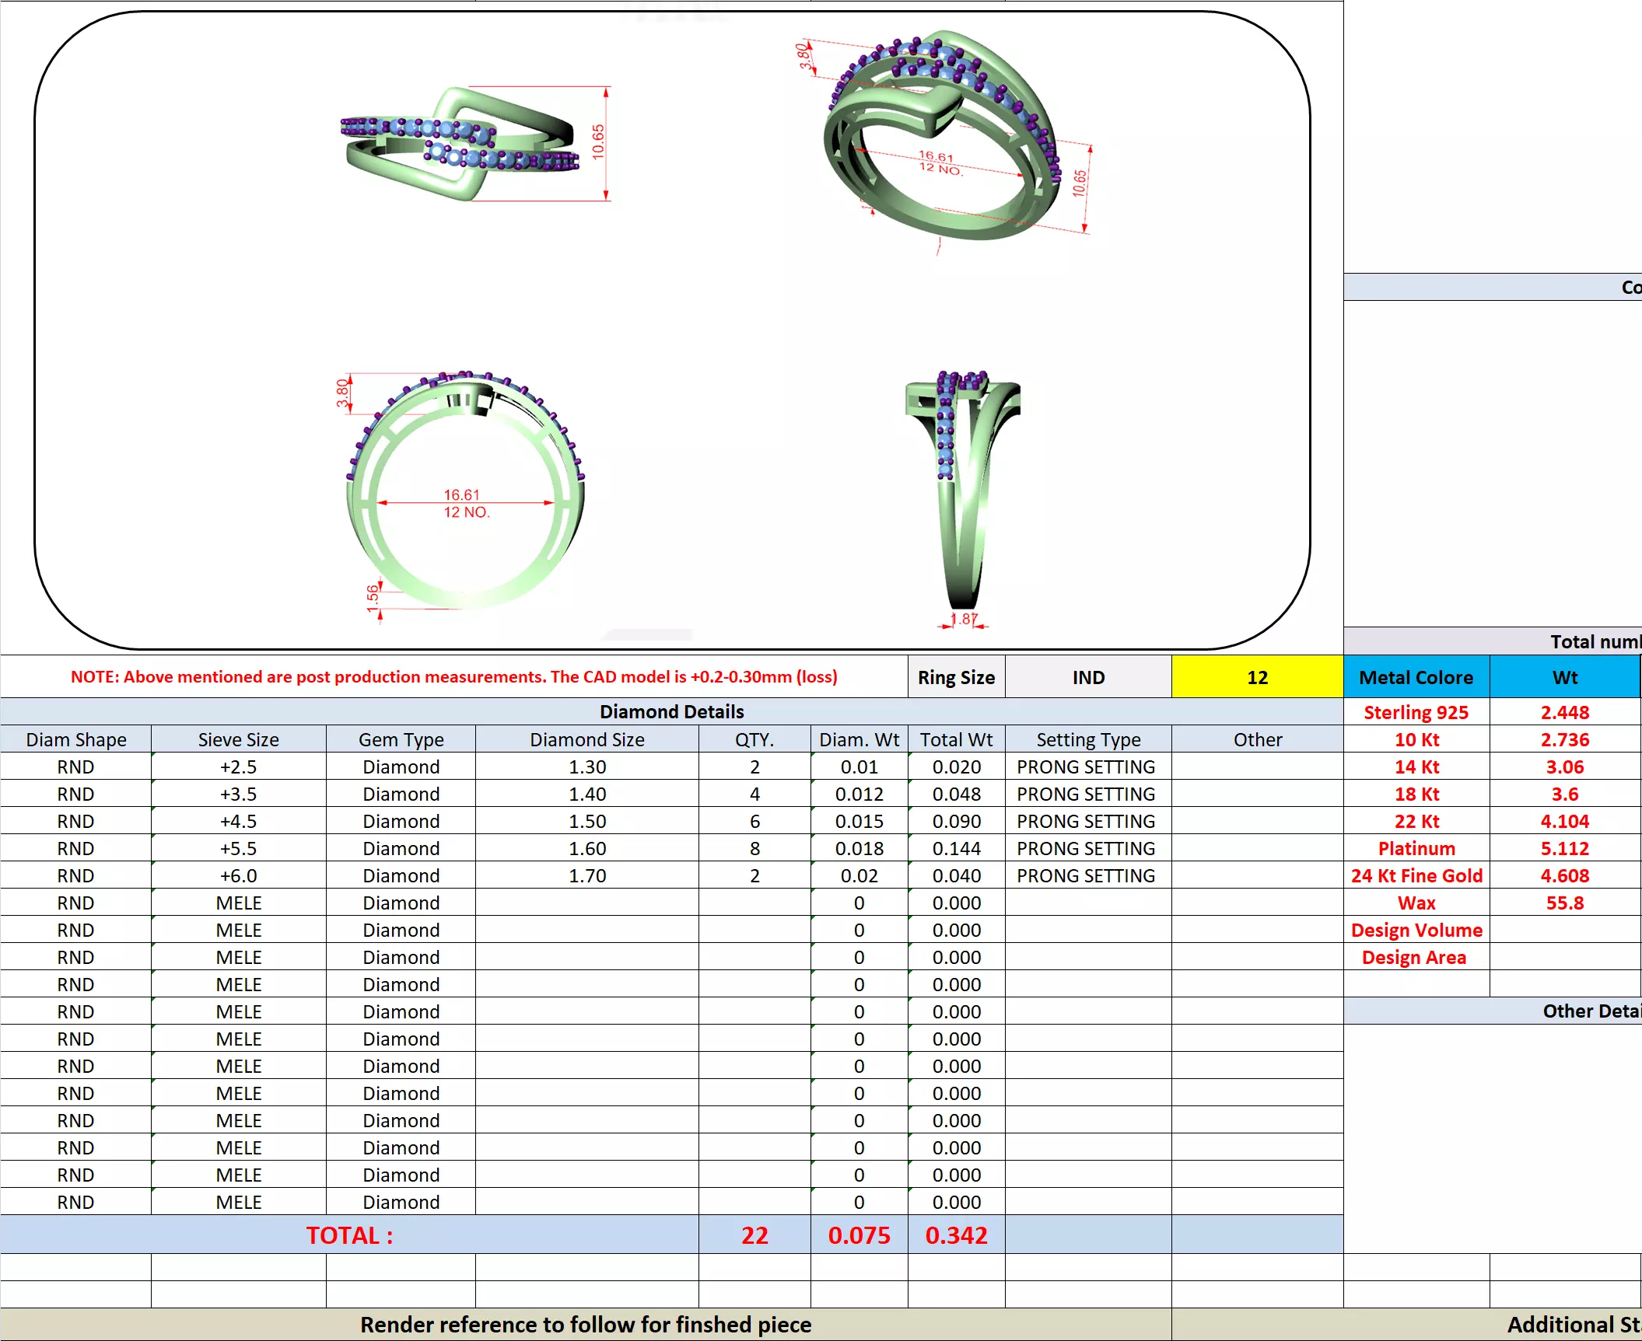Click the Ring Size label cell
This screenshot has width=1642, height=1341.
(x=955, y=678)
